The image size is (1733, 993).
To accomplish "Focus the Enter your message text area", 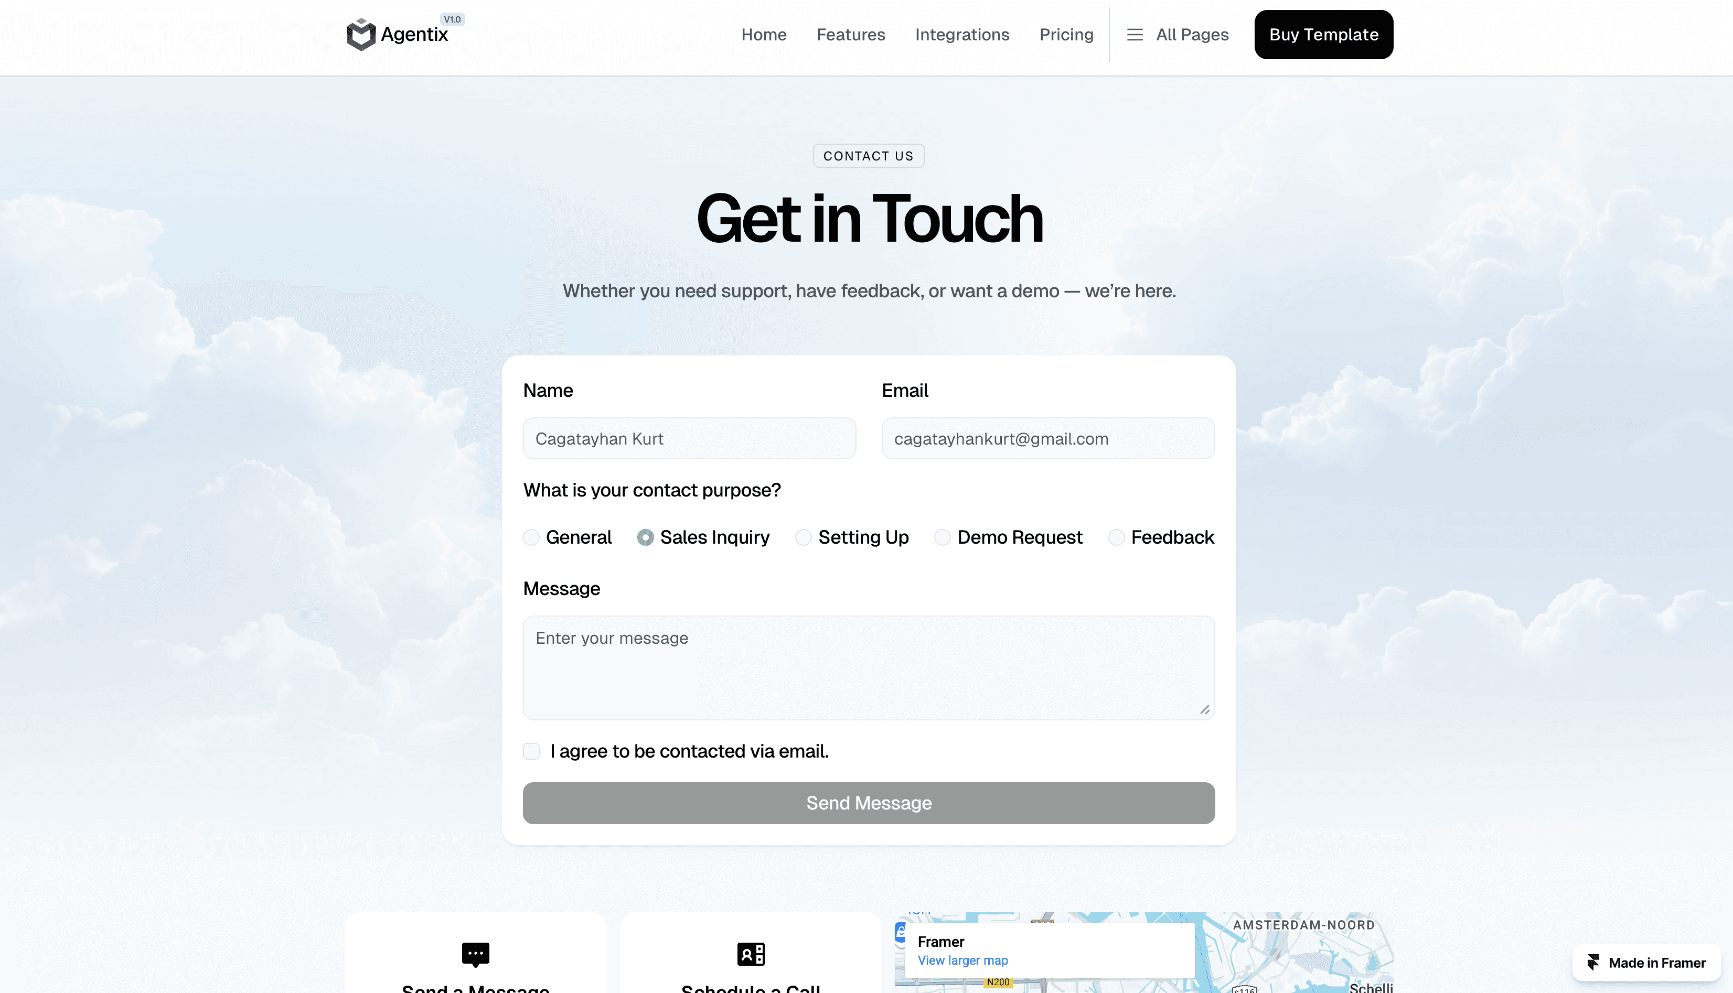I will (x=869, y=667).
